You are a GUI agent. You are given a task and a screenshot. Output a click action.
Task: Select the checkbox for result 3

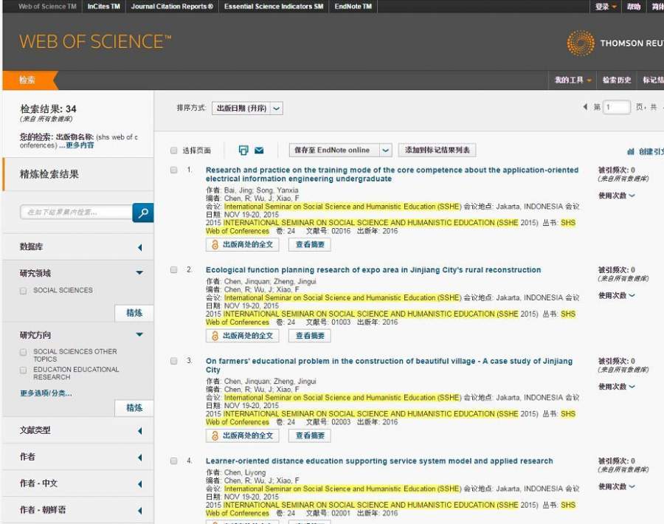pos(173,361)
